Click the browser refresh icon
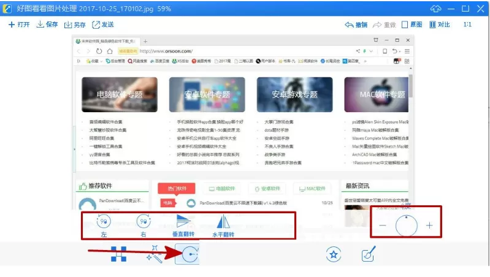 tap(99, 51)
